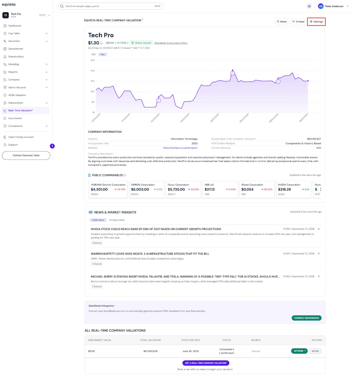Open the Settings button
The width and height of the screenshot is (352, 375).
pos(316,21)
